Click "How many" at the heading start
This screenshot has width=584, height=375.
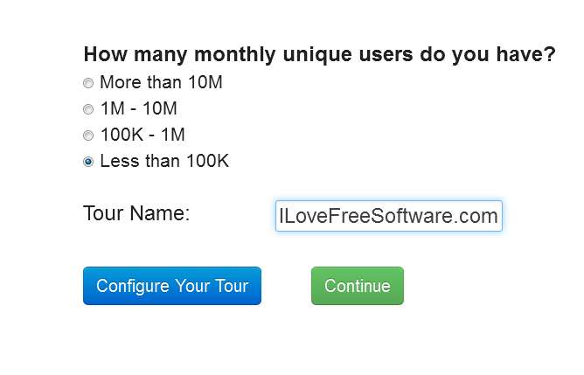(x=136, y=54)
